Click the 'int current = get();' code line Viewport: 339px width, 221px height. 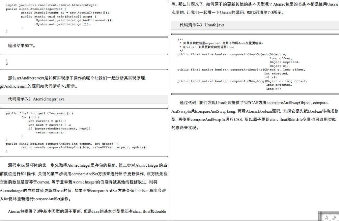click(47, 121)
